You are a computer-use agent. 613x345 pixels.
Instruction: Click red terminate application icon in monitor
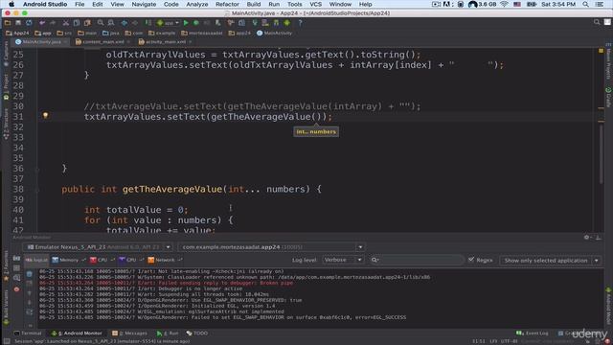[16, 289]
